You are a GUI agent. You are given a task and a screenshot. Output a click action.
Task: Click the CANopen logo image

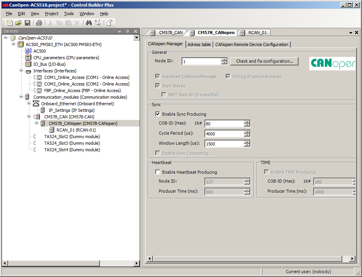tap(333, 63)
